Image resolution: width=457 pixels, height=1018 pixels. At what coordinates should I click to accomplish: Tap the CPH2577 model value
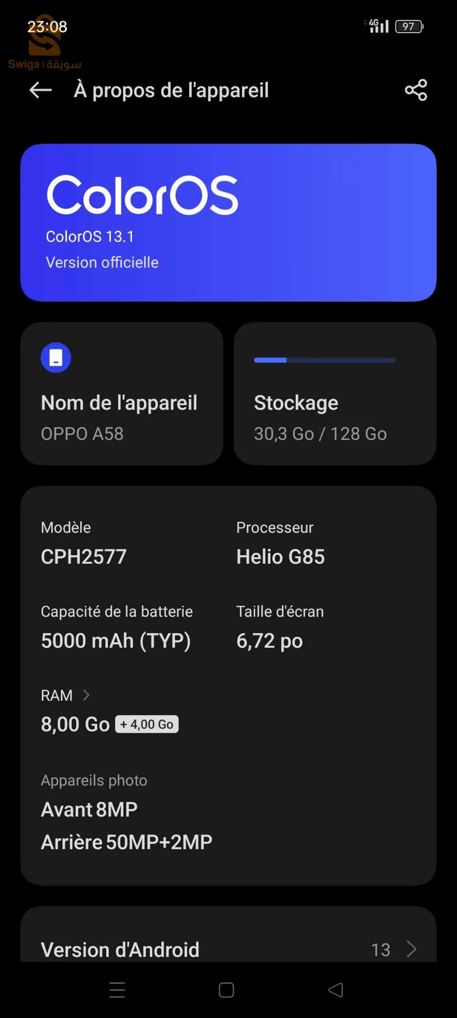click(84, 557)
